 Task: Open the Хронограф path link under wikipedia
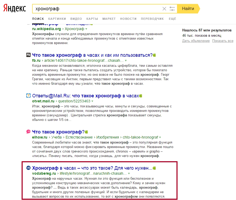[74, 29]
